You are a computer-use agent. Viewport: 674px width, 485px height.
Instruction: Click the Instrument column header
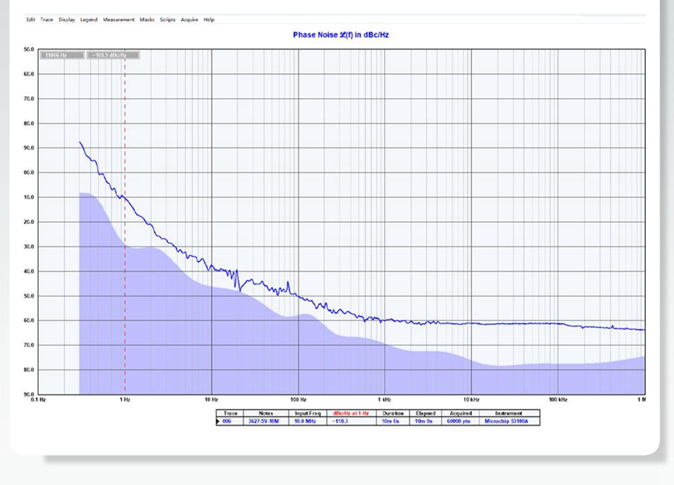(509, 413)
